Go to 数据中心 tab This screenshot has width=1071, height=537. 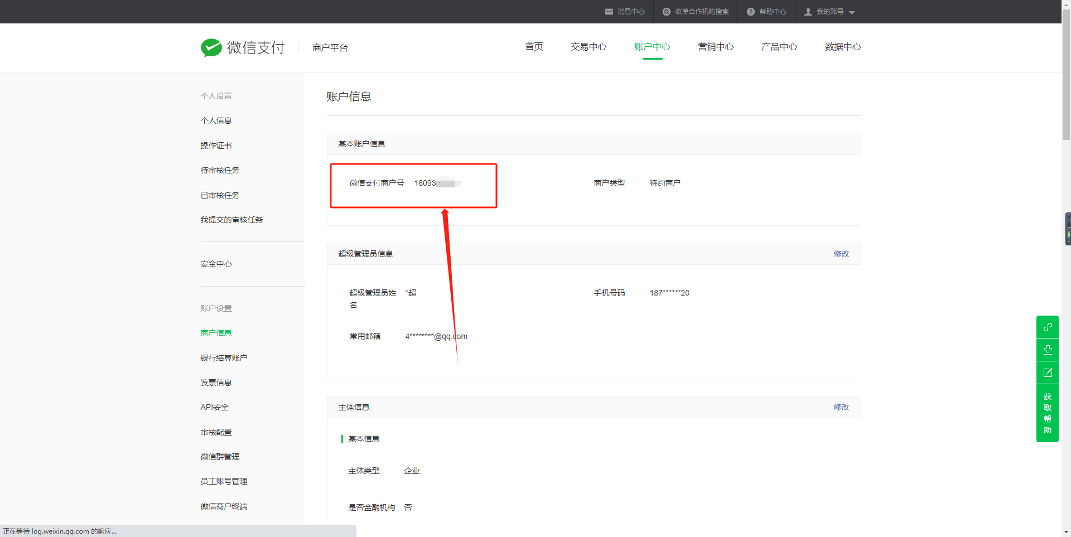[x=842, y=47]
